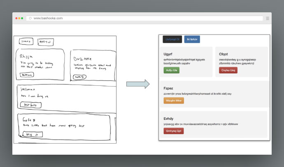Click the hand-drawn 'button' in the sketch
Screen dimensions: 284x167
[x=27, y=75]
